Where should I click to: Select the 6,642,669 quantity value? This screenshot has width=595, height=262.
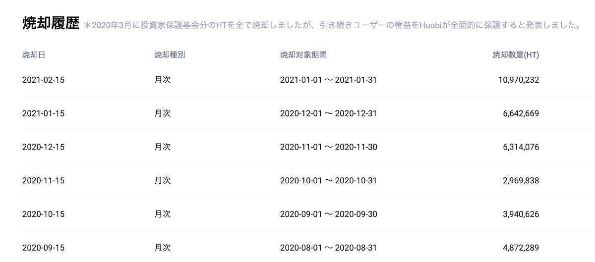coord(521,113)
